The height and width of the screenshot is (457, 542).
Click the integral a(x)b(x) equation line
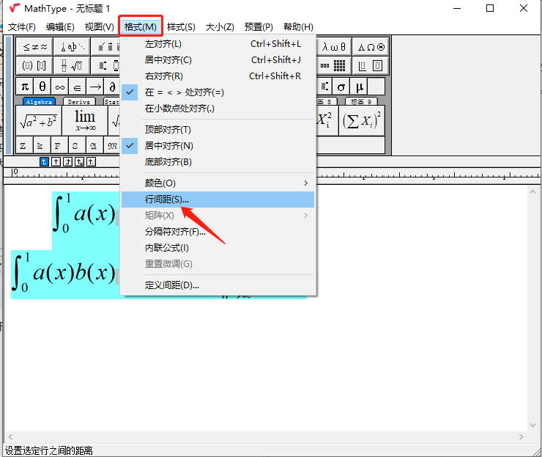coord(65,274)
